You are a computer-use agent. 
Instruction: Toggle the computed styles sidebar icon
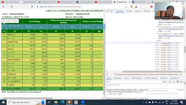point(181,82)
